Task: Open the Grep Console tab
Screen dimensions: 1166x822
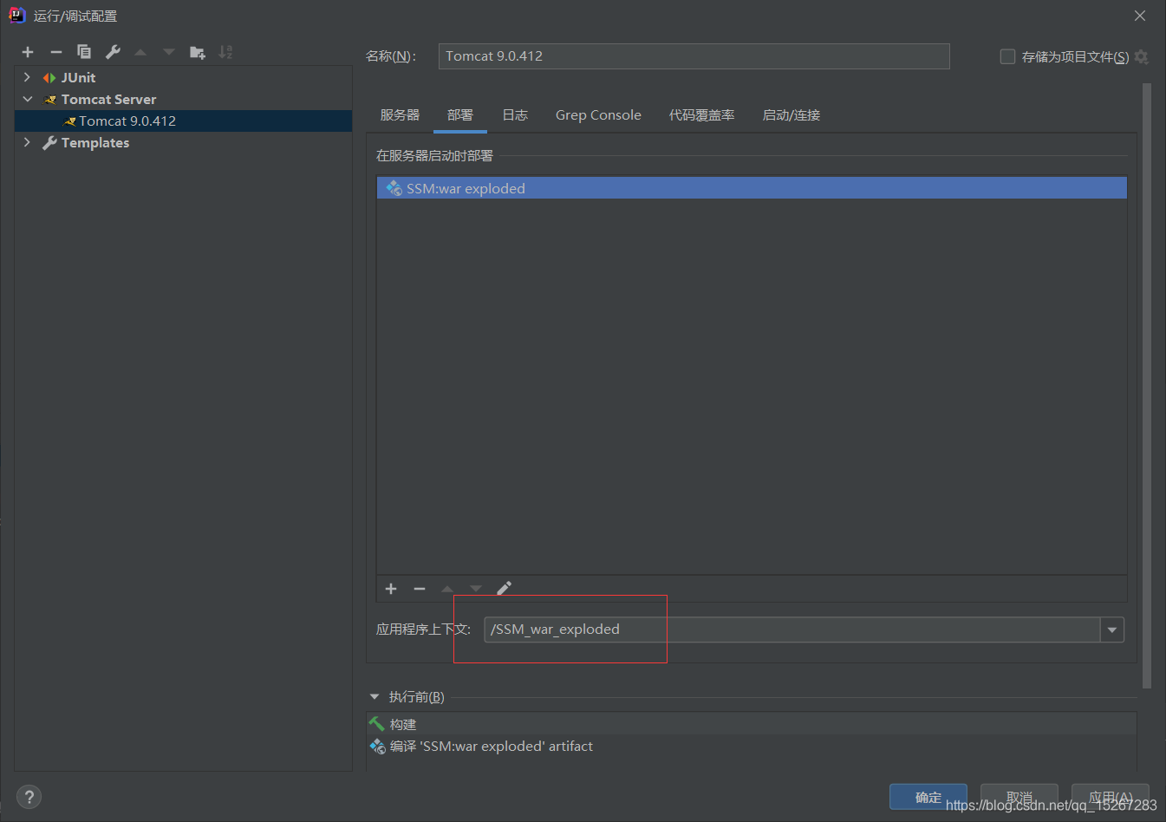Action: tap(598, 115)
